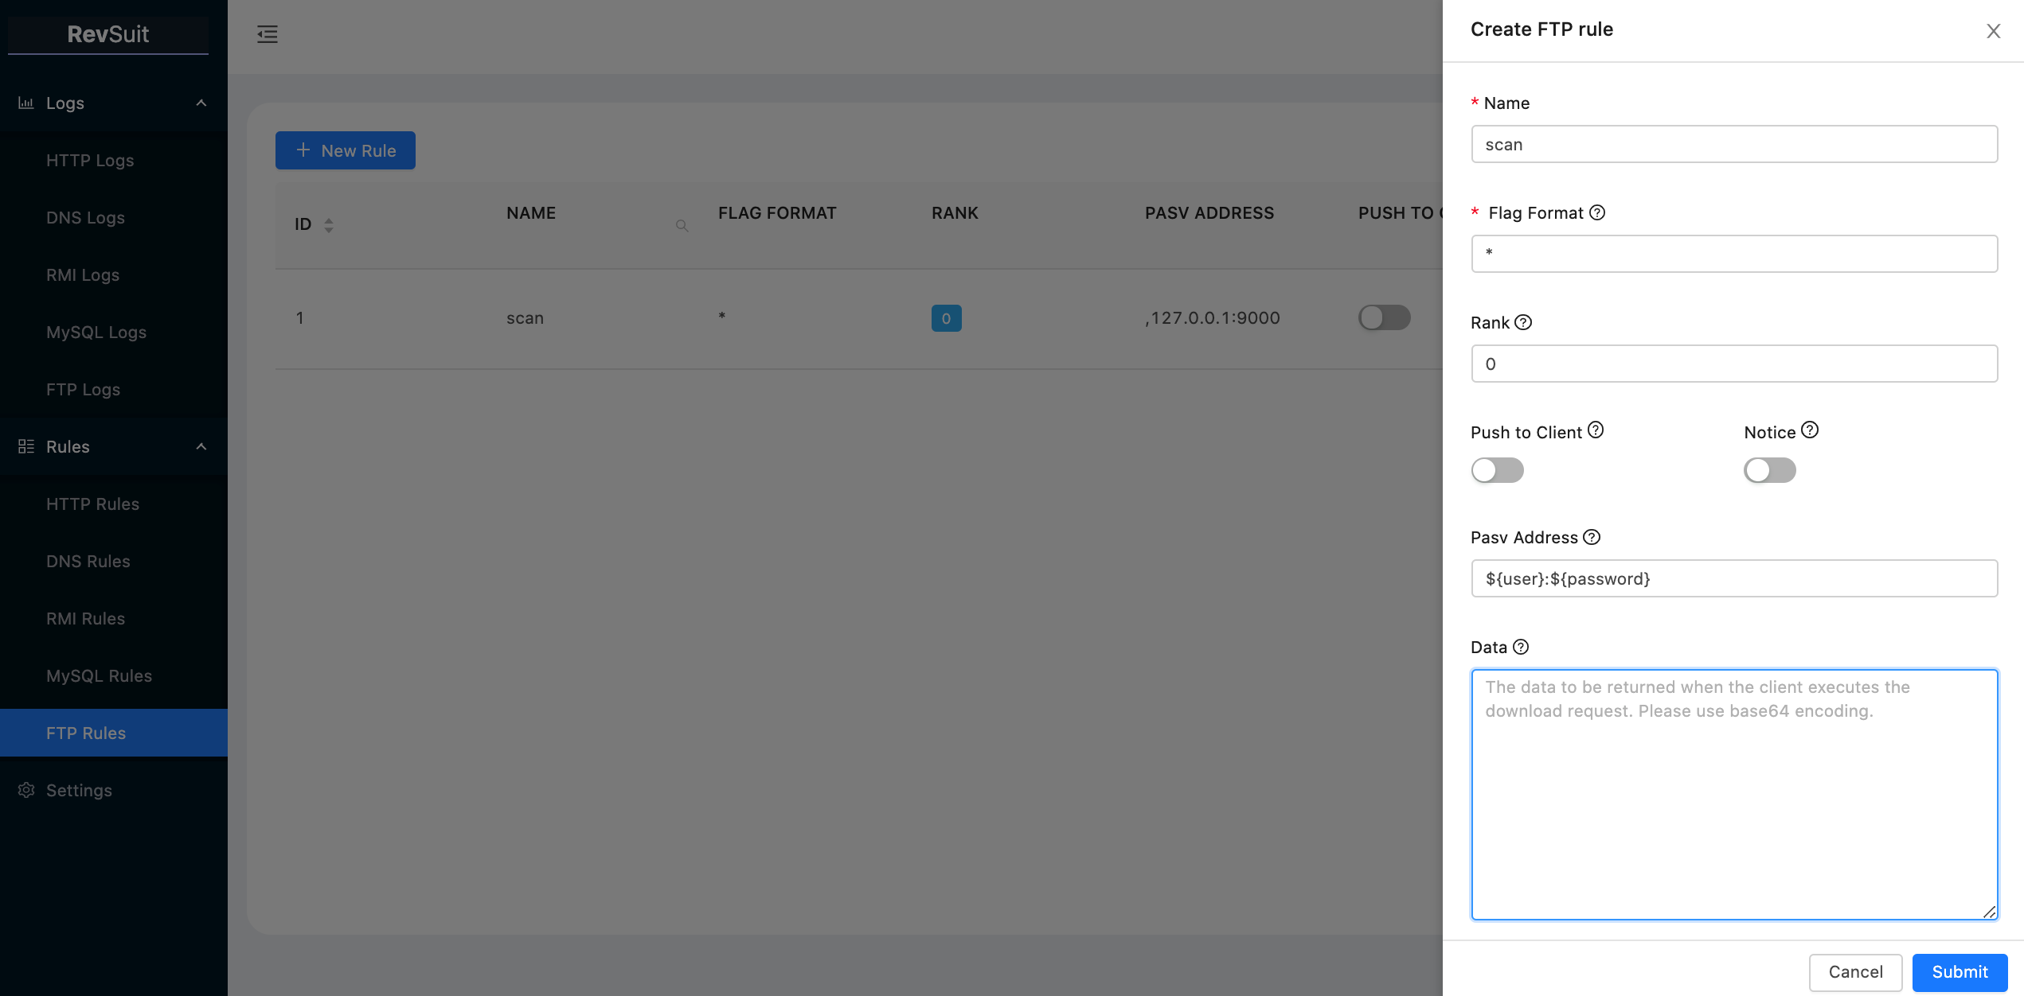Click the Cancel button
The width and height of the screenshot is (2024, 996).
tap(1855, 971)
